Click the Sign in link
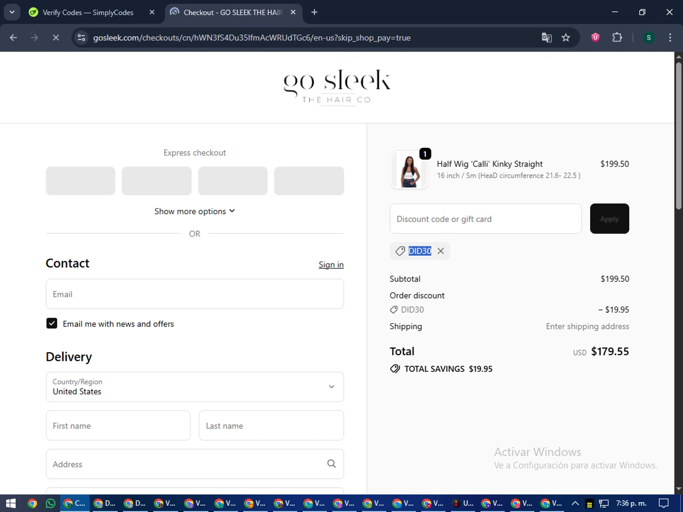 pos(331,265)
